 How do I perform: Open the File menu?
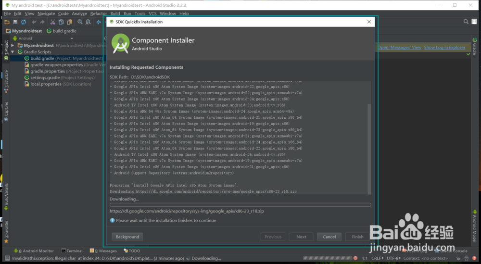[x=7, y=13]
